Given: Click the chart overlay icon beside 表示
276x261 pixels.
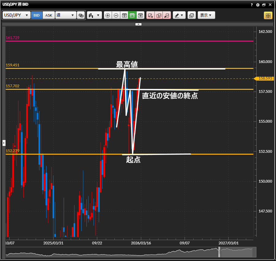Looking at the screenshot, I should pos(191,15).
